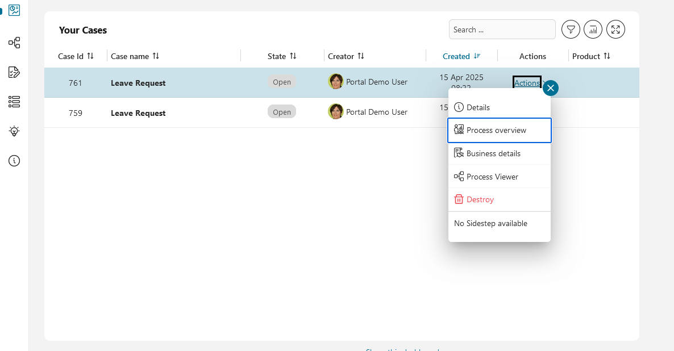This screenshot has height=351, width=674.
Task: Click the 15 Apr 2025 date in row 761
Action: (x=461, y=77)
